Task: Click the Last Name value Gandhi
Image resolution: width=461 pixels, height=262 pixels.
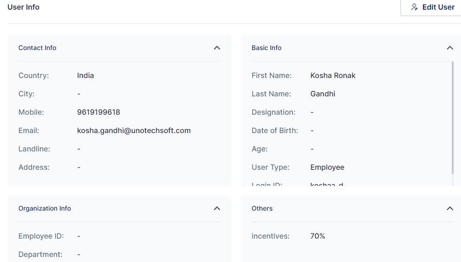Action: click(x=322, y=94)
